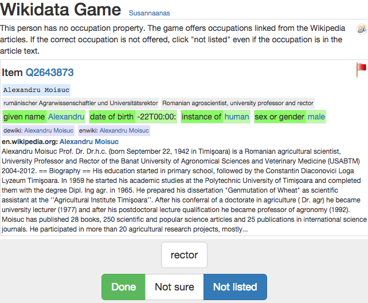368x303 pixels.
Task: Open the 'human' instance-of value link
Action: pos(237,117)
